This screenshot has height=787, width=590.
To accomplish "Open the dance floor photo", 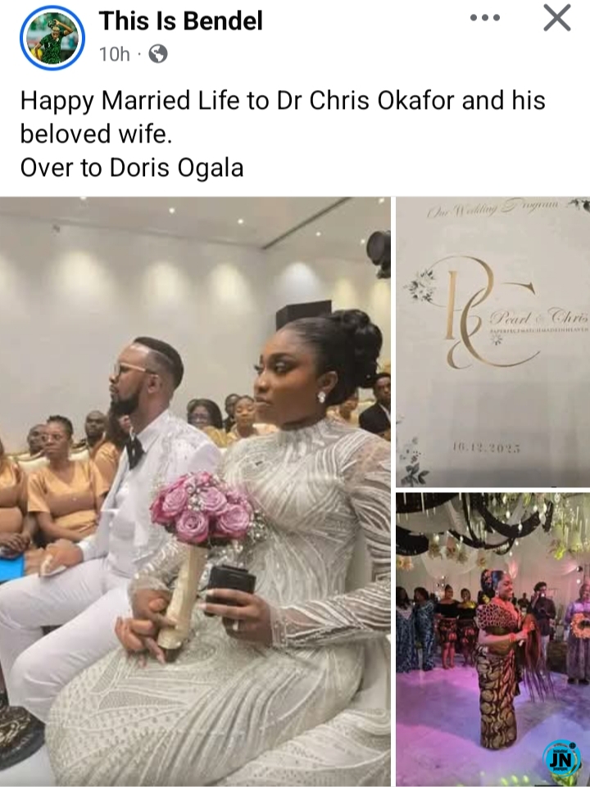I will (493, 640).
